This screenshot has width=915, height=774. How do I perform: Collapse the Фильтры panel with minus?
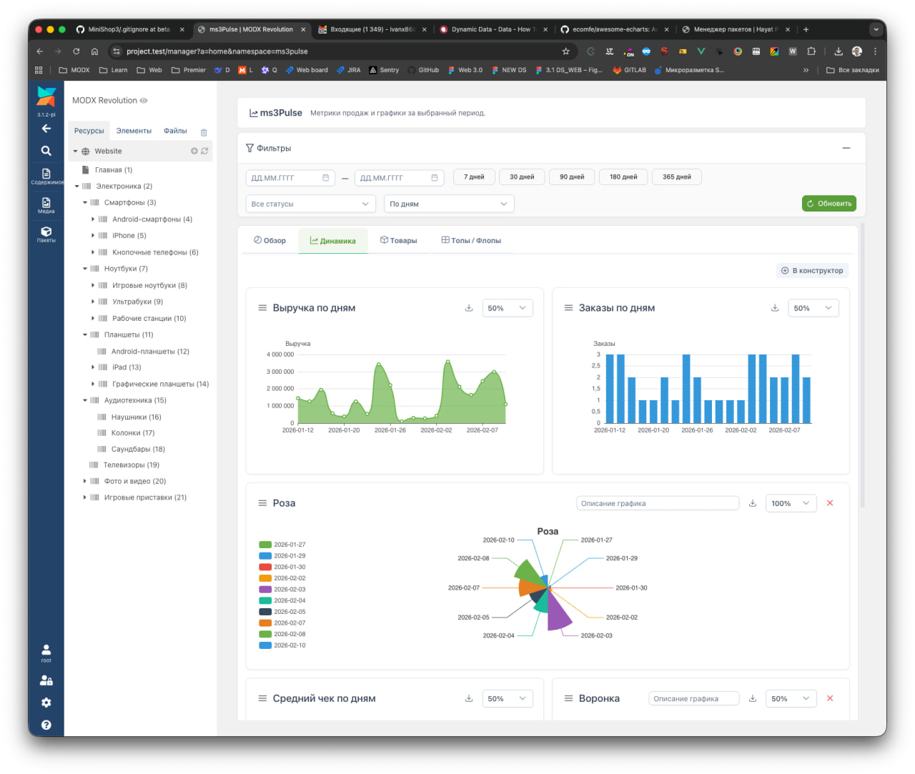tap(846, 148)
